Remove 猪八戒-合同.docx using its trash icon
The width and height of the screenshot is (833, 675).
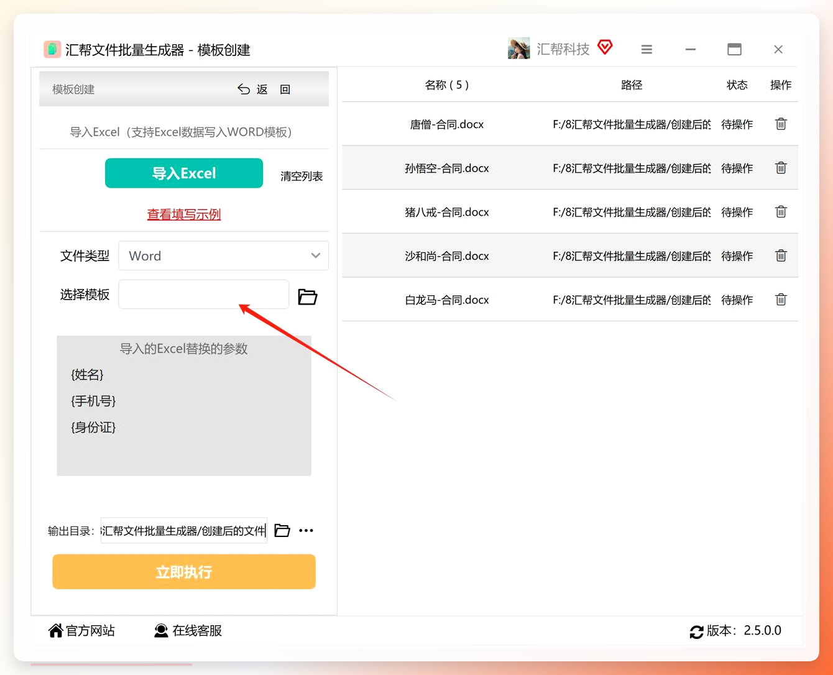pos(781,212)
